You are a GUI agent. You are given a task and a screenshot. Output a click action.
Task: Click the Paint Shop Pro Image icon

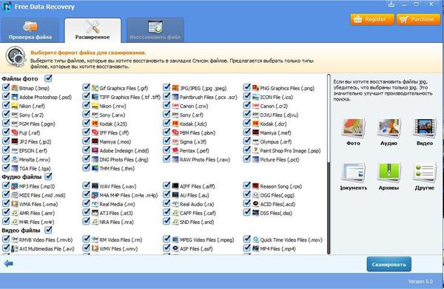click(256, 151)
